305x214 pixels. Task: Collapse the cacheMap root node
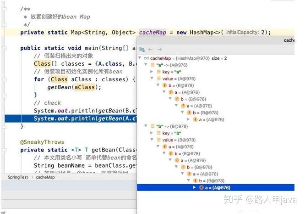click(x=140, y=58)
